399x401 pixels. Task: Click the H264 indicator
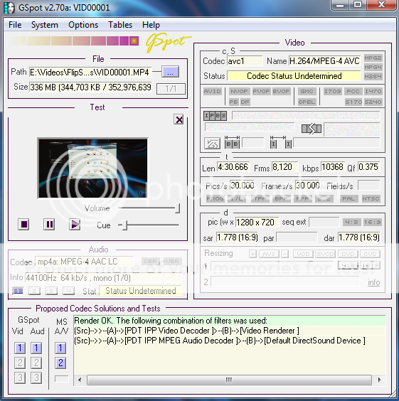(373, 77)
